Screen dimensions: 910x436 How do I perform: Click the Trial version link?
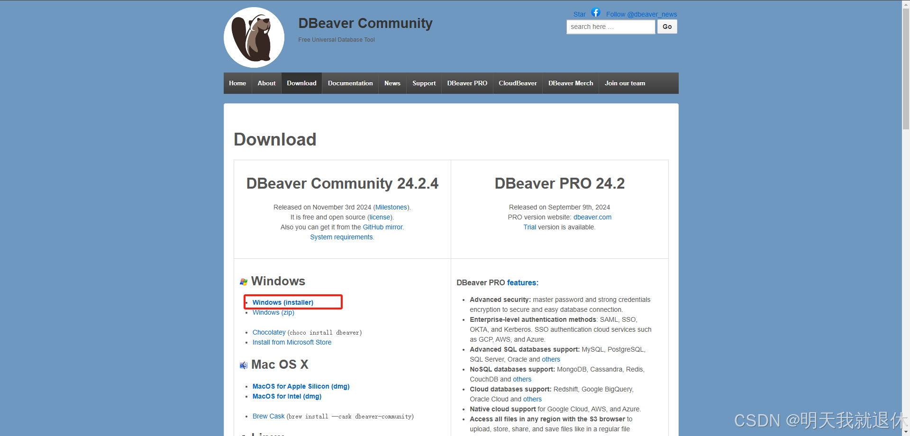click(529, 227)
